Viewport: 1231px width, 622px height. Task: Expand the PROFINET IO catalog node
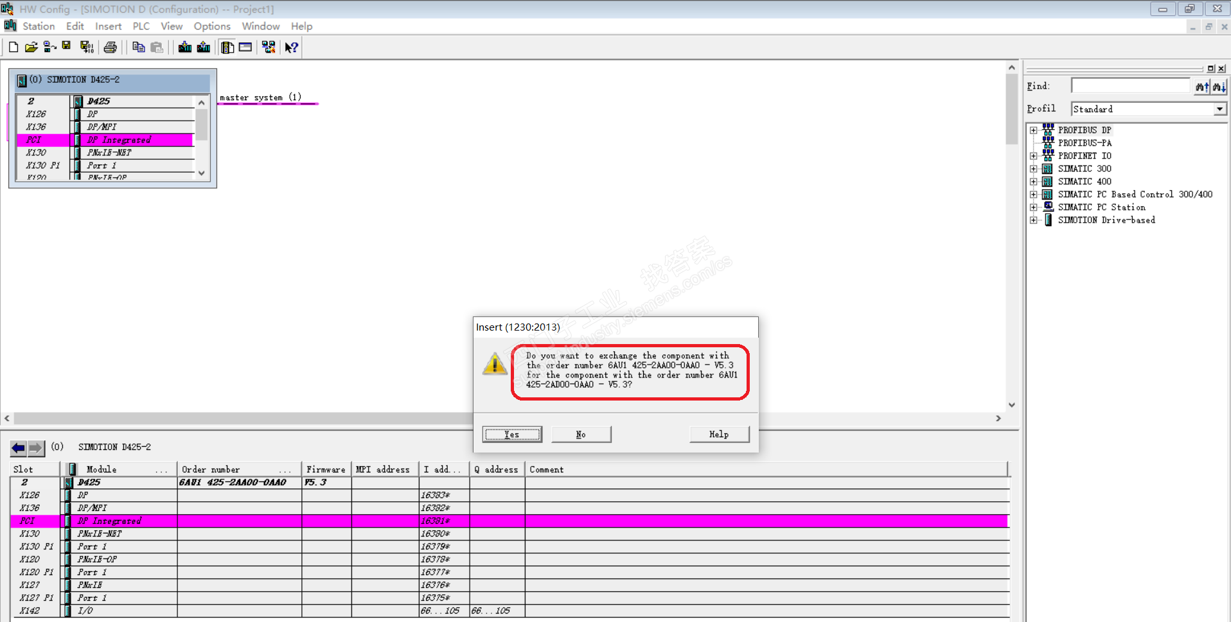coord(1033,156)
